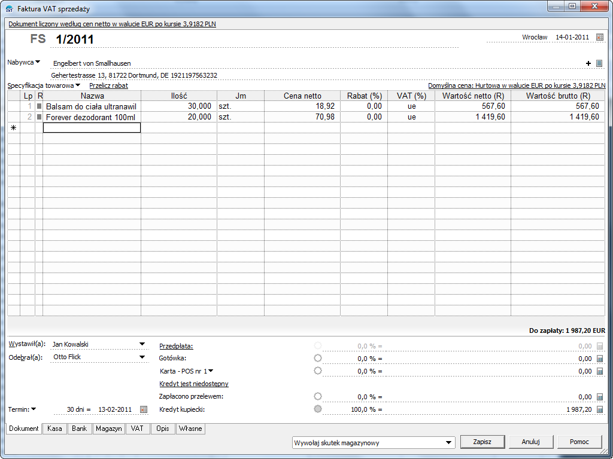Open the calendar icon next to the 13-02-2011 due date
613x459 pixels.
pos(143,409)
